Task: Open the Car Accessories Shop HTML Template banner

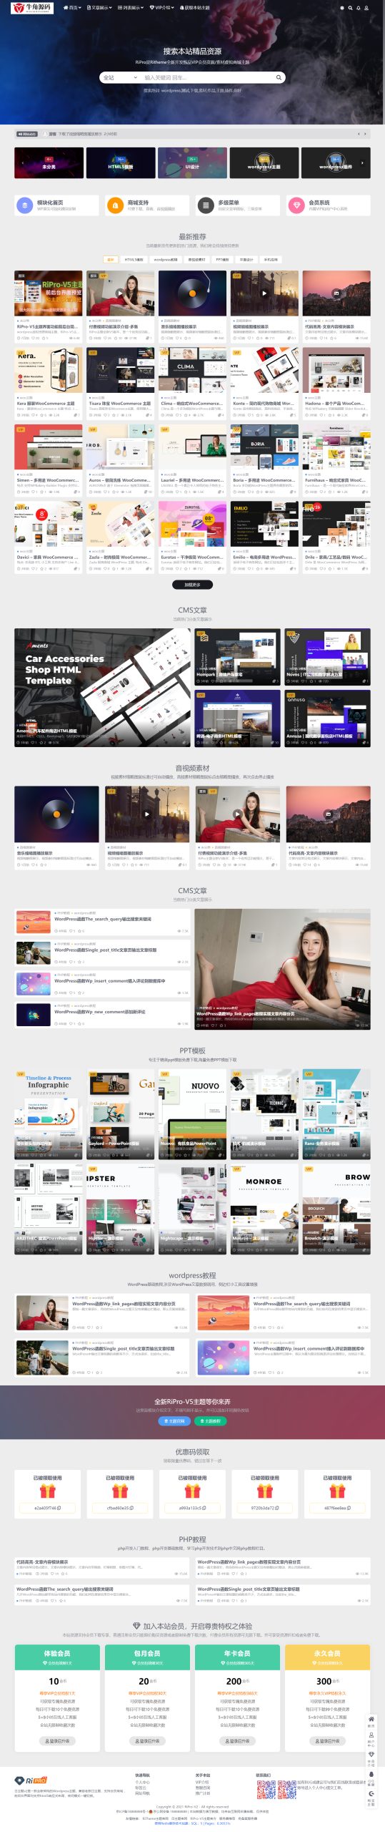Action: tap(103, 688)
